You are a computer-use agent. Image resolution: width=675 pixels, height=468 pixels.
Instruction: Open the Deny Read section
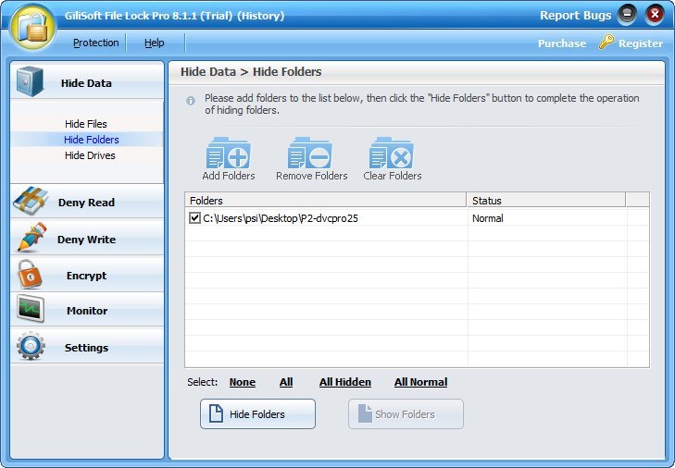[x=87, y=202]
